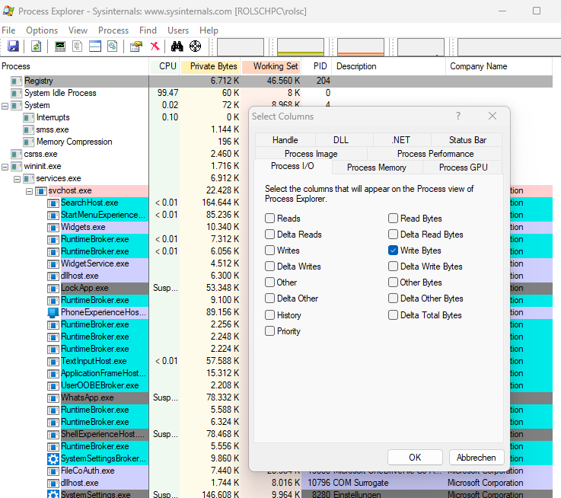Switch to the Status Bar tab
This screenshot has width=561, height=498.
tap(467, 140)
